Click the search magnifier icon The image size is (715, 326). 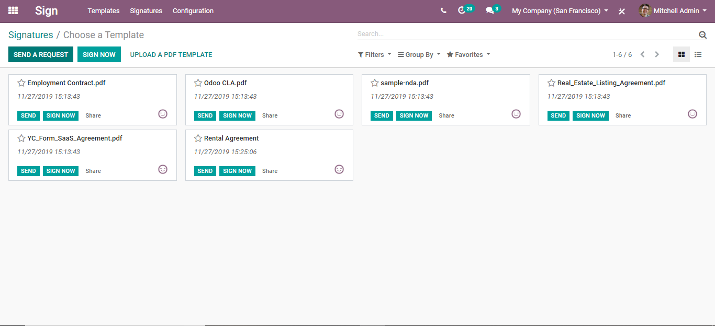coord(702,35)
